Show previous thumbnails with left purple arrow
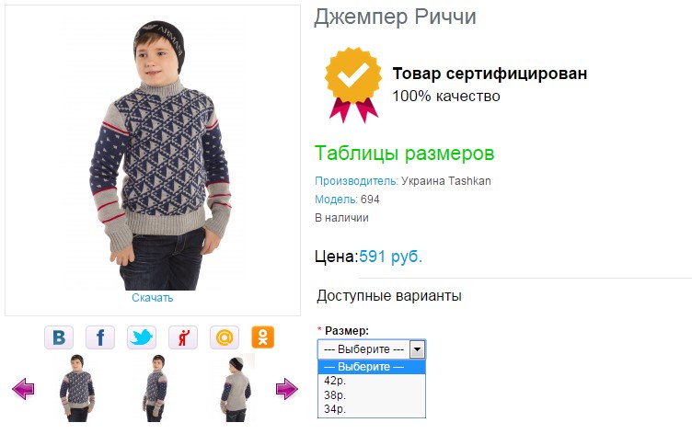Viewport: 692px width, 434px height. point(23,389)
